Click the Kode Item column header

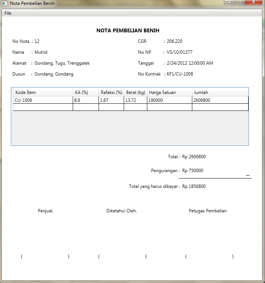[x=43, y=92]
